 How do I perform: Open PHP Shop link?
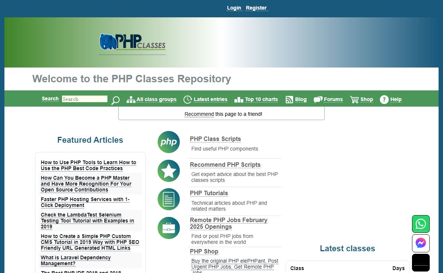[x=204, y=251]
